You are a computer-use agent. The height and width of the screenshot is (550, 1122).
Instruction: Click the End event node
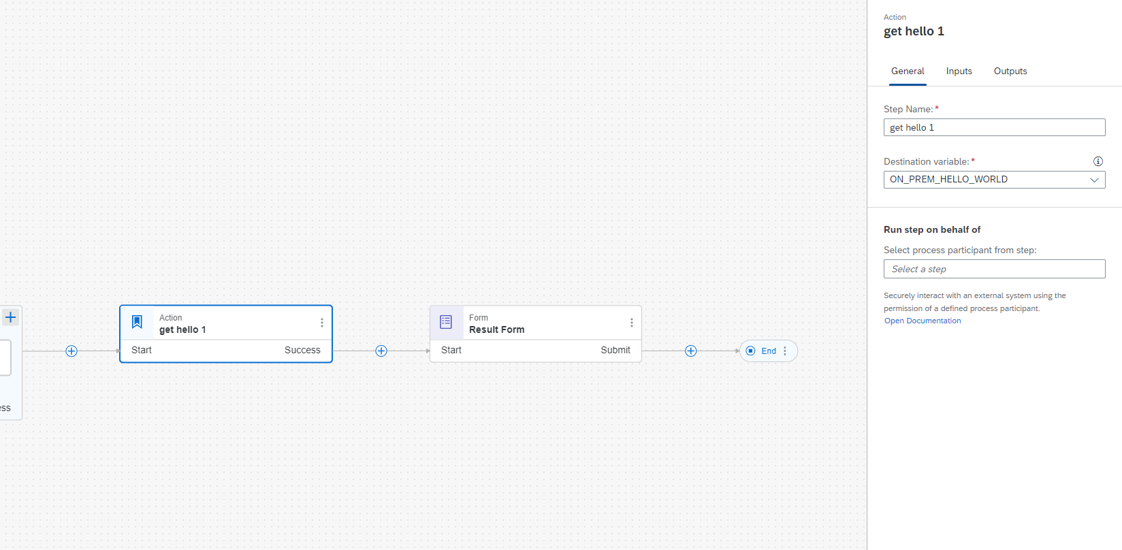763,351
